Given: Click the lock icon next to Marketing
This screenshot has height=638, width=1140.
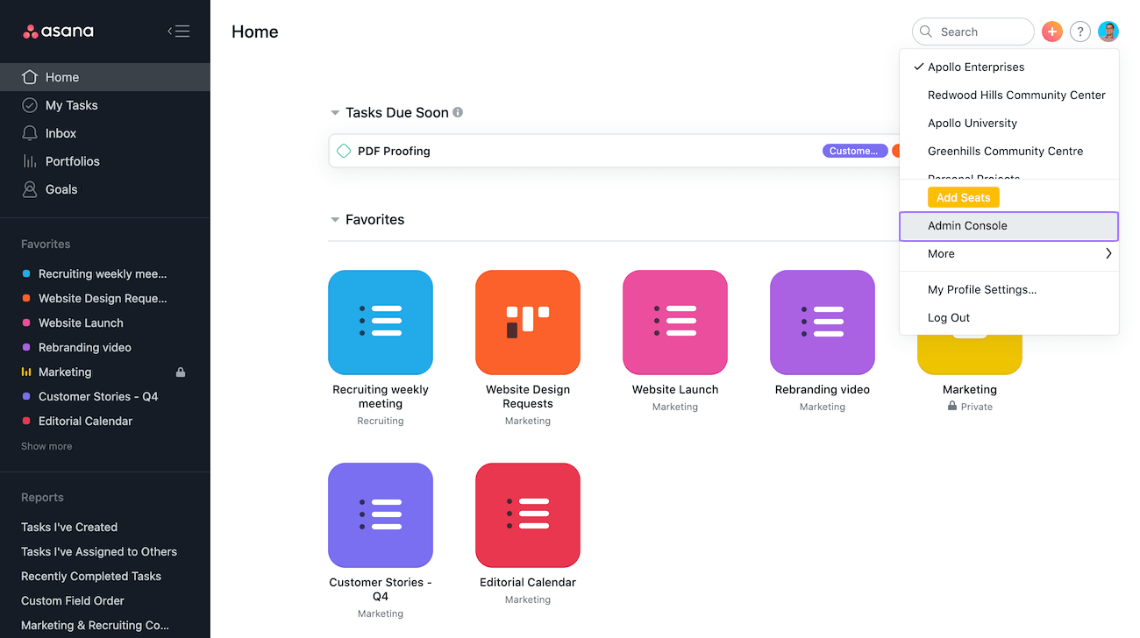Looking at the screenshot, I should pyautogui.click(x=181, y=372).
